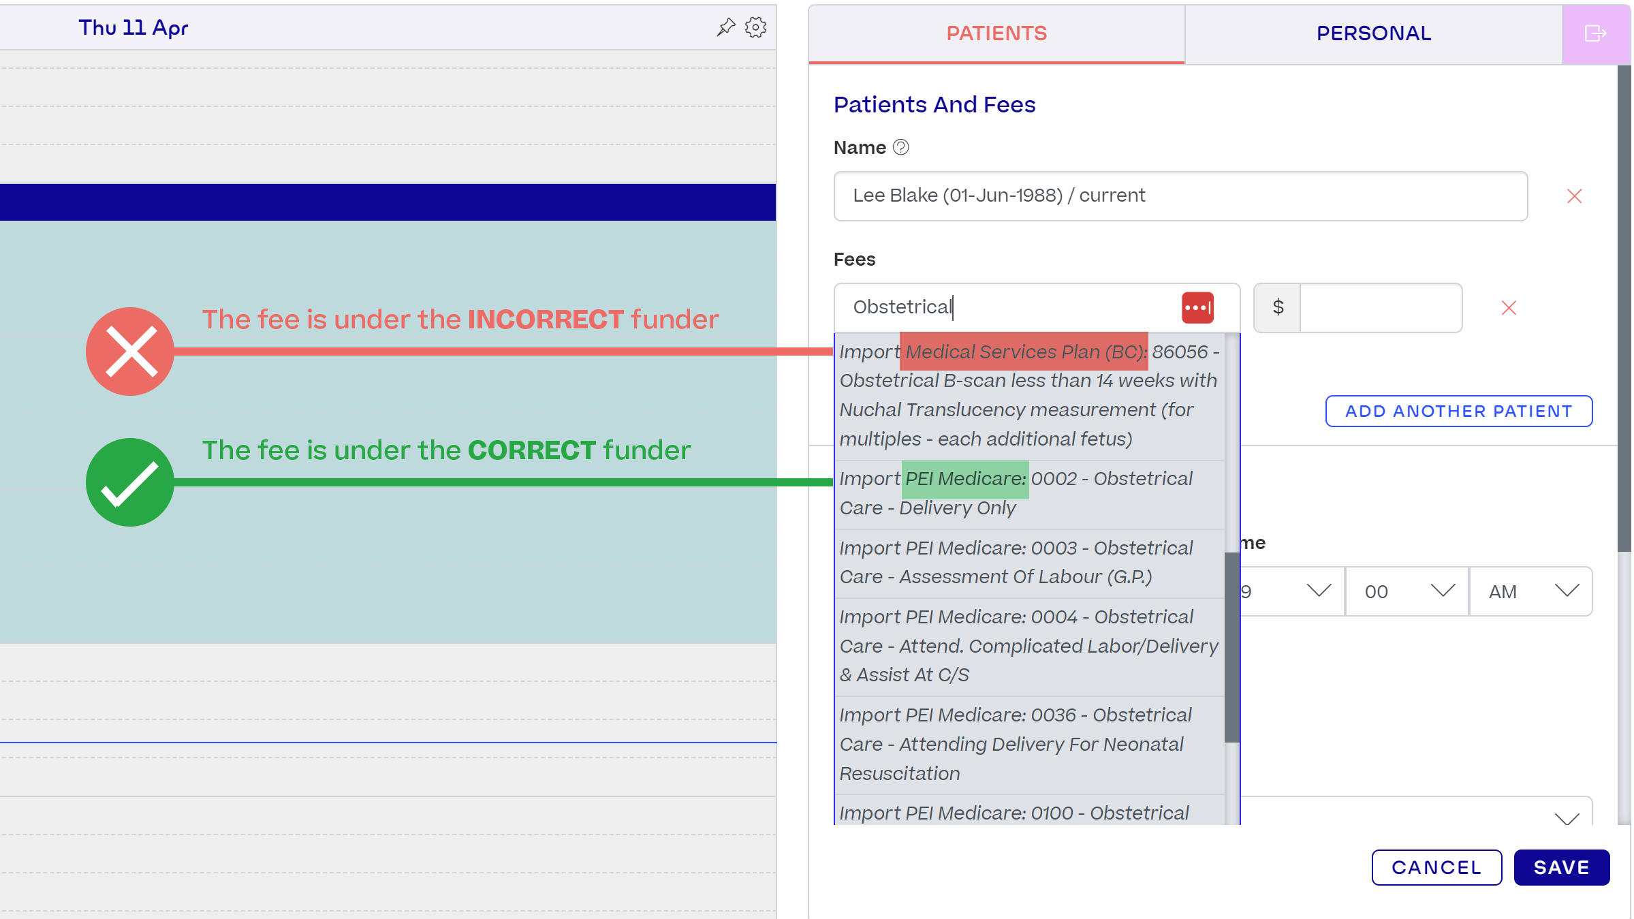The width and height of the screenshot is (1634, 919).
Task: Click the red X incorrect funder icon
Action: 130,352
